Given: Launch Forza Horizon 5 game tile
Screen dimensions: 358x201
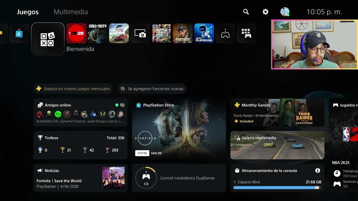Looking at the screenshot, I should [x=119, y=33].
